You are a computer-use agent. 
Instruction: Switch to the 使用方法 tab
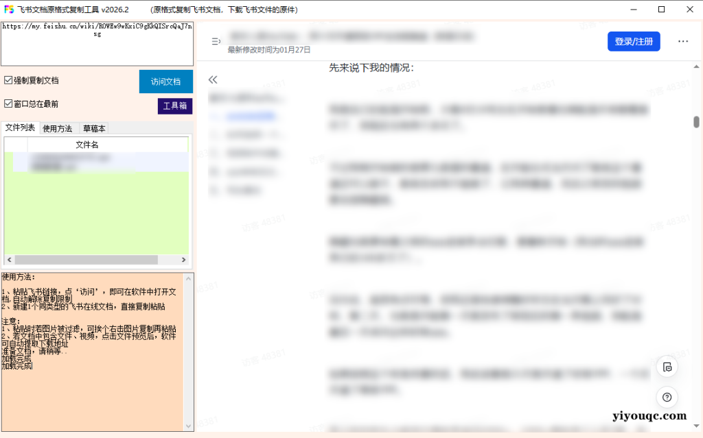pos(58,128)
